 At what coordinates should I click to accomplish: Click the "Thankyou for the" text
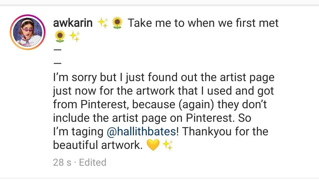coord(225,131)
